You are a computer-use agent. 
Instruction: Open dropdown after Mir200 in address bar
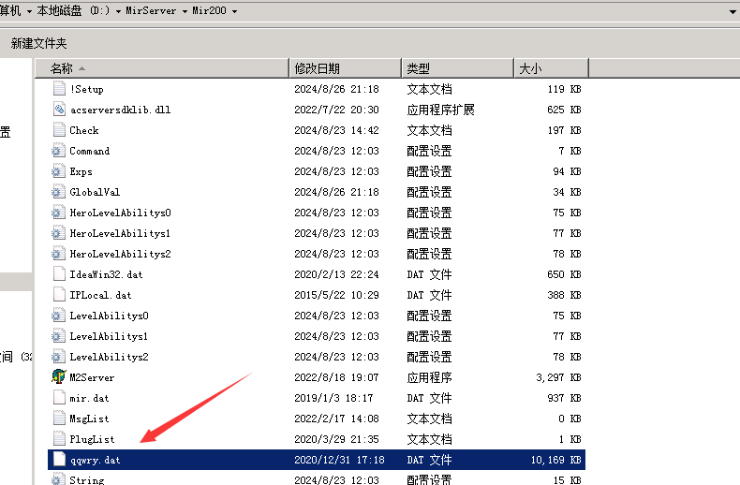(234, 11)
